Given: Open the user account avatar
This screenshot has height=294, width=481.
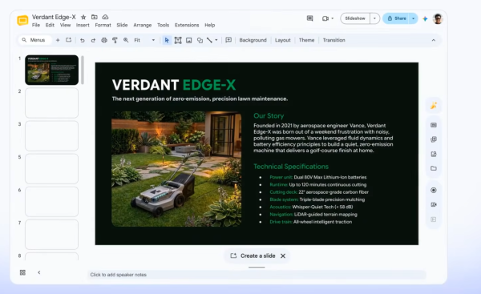Looking at the screenshot, I should (x=438, y=18).
